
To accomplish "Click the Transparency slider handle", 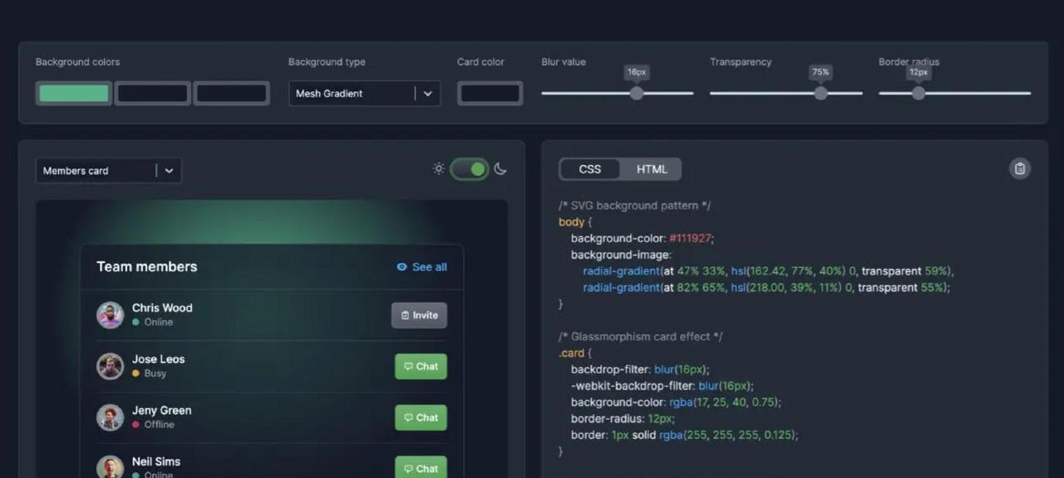I will coord(820,94).
